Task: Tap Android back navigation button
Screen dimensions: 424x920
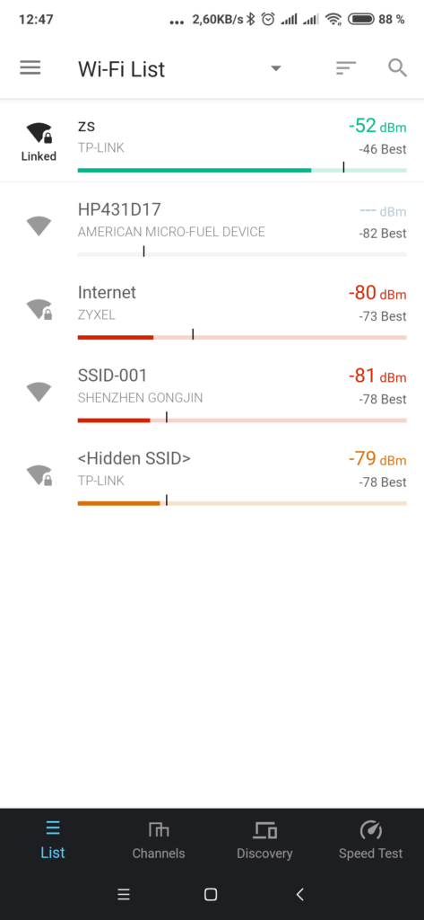Action: (x=300, y=894)
